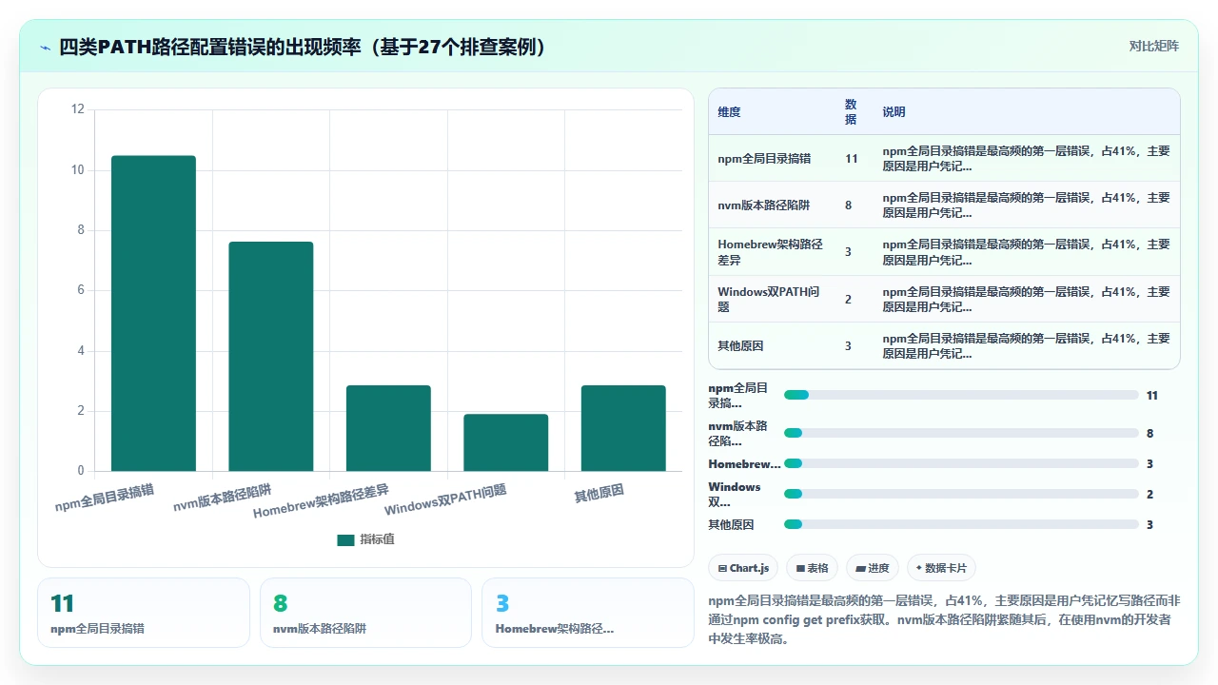The width and height of the screenshot is (1218, 685).
Task: Open the stat card showing 8 nvm版本路径陷阱
Action: coord(365,613)
